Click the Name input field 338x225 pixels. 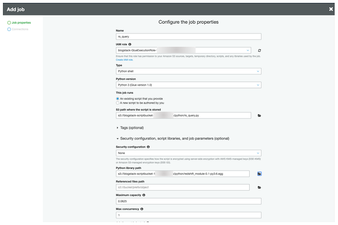coord(188,36)
